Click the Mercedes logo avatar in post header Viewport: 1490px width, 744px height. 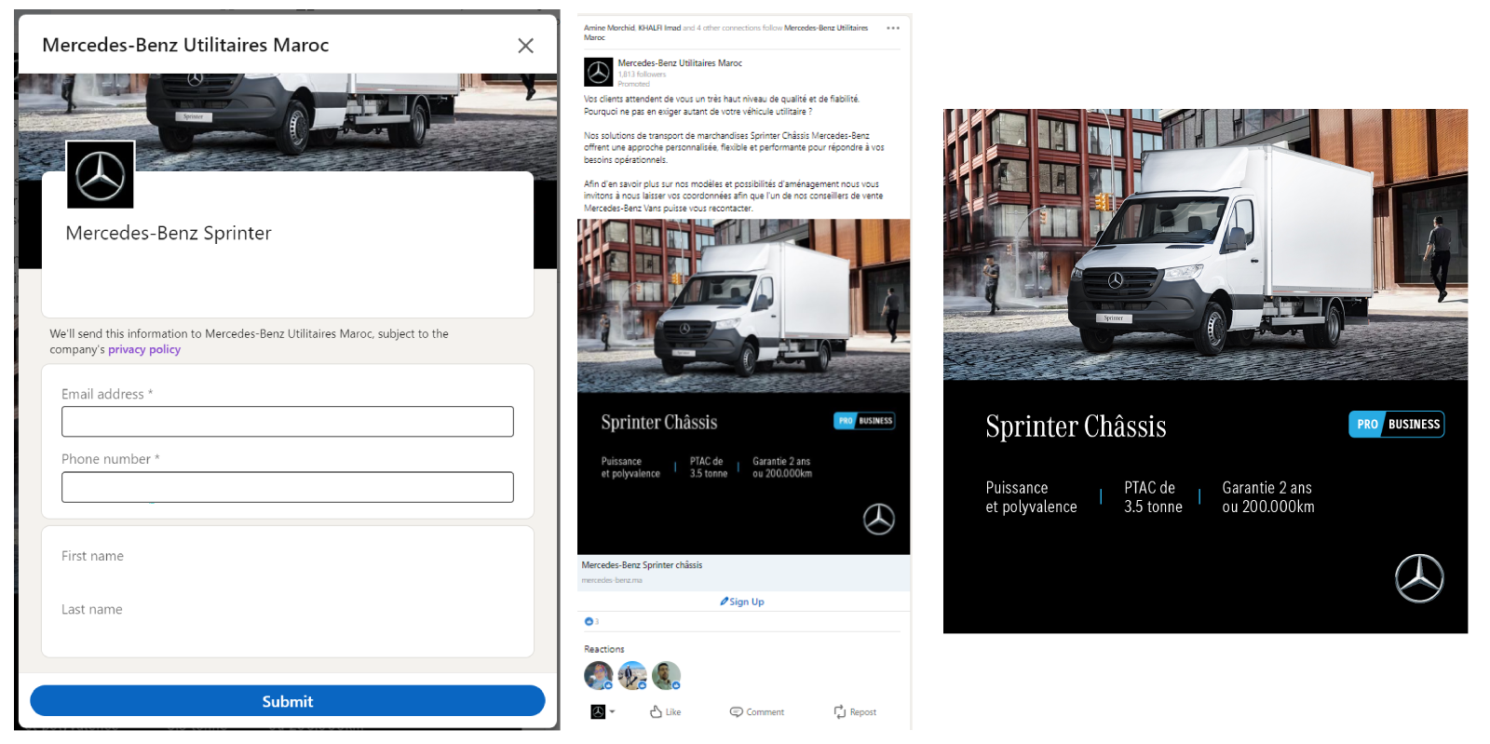tap(598, 72)
